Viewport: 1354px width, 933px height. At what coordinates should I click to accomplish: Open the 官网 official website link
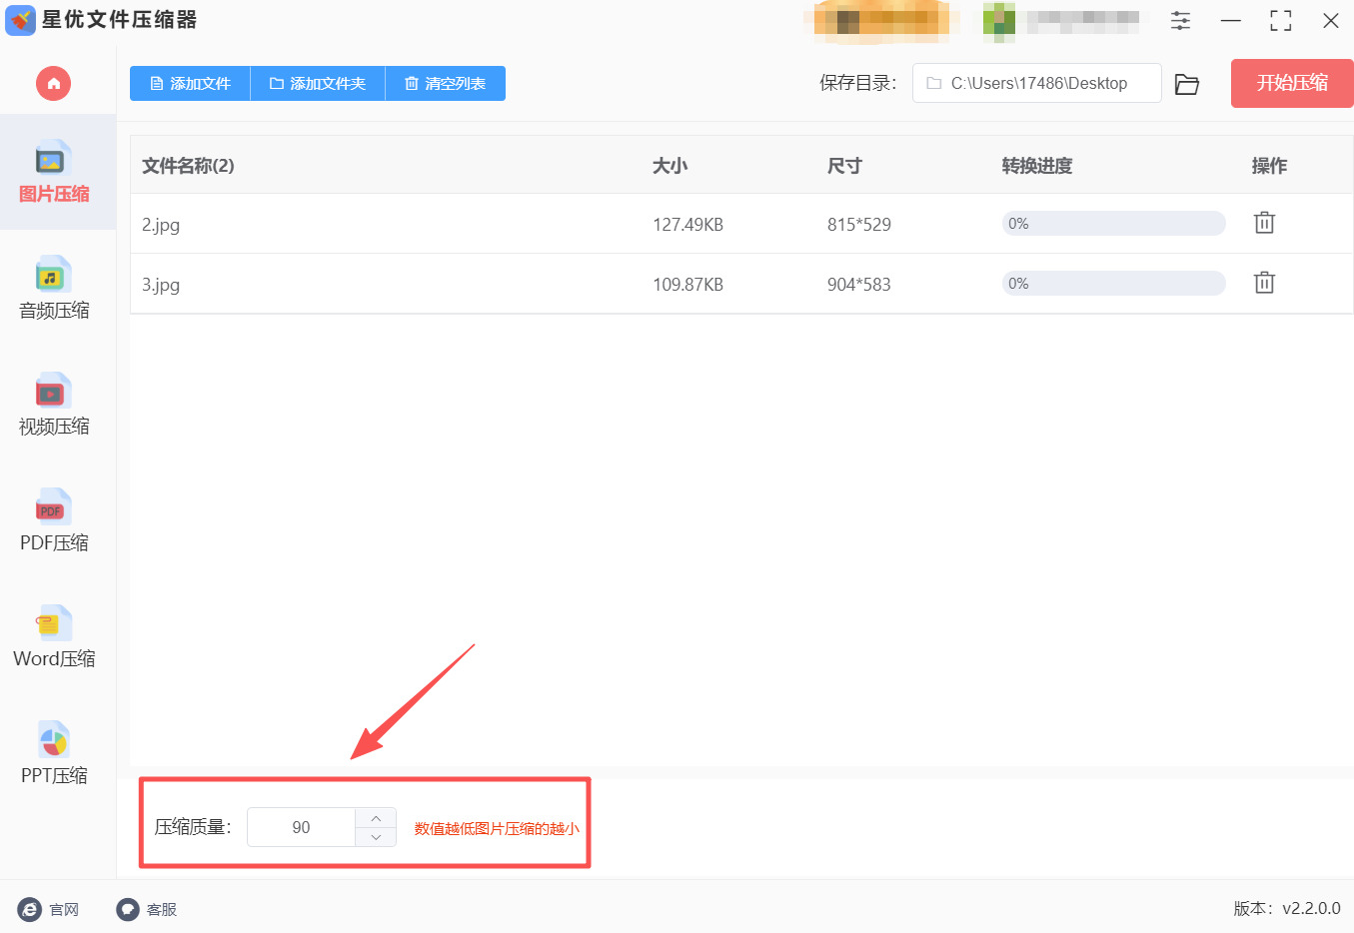48,909
